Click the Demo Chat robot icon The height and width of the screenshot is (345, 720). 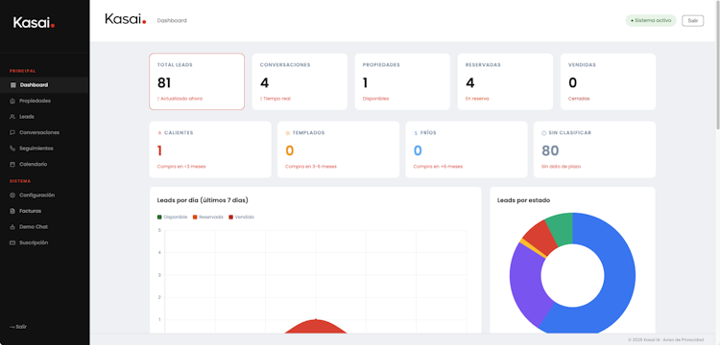click(x=12, y=227)
